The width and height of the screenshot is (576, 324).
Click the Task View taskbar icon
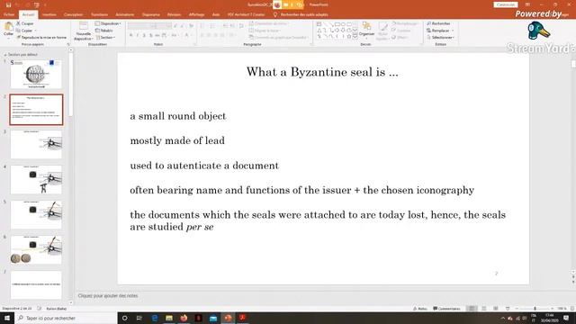(139, 318)
